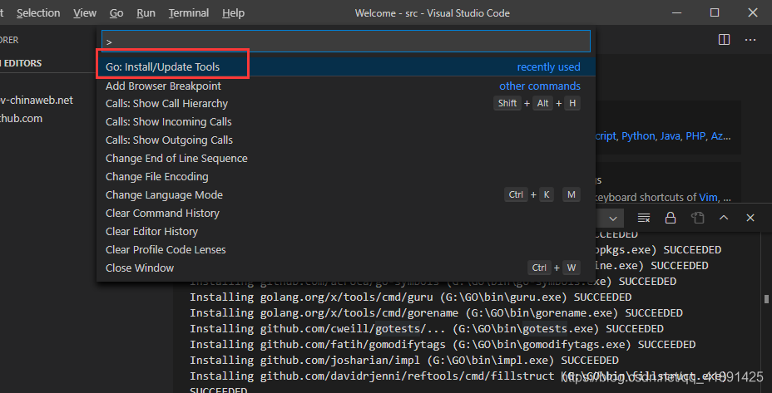The width and height of the screenshot is (772, 393).
Task: Open the Run menu
Action: (x=146, y=12)
